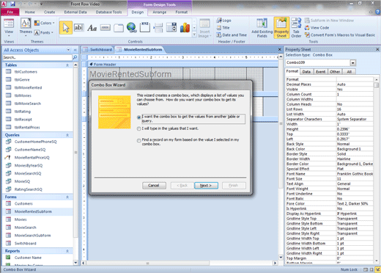Click the Form Header section bar
Screen dimensions: 381x273
182,65
